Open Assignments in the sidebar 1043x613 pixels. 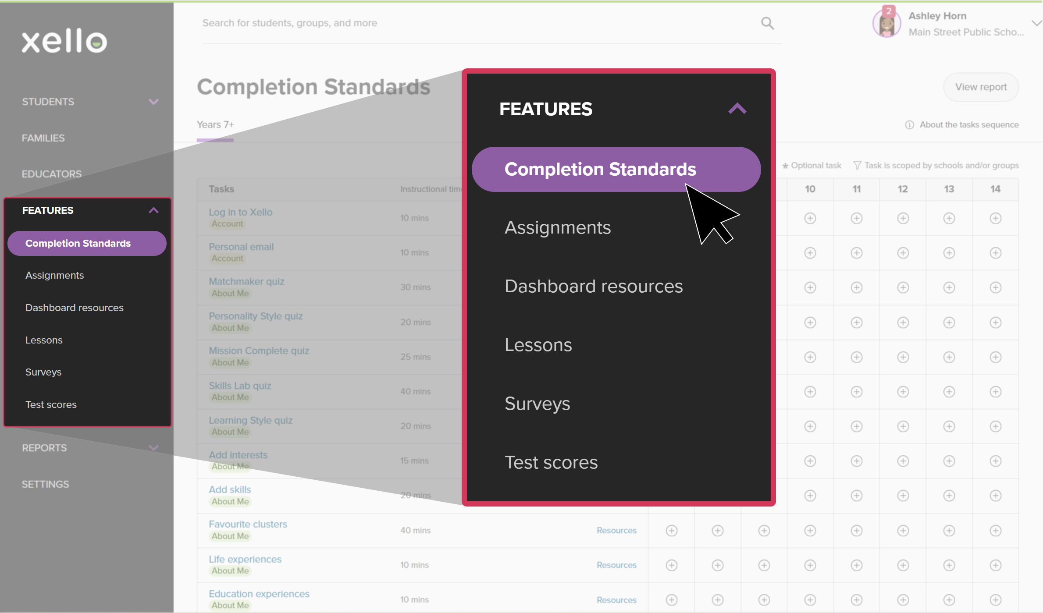54,275
